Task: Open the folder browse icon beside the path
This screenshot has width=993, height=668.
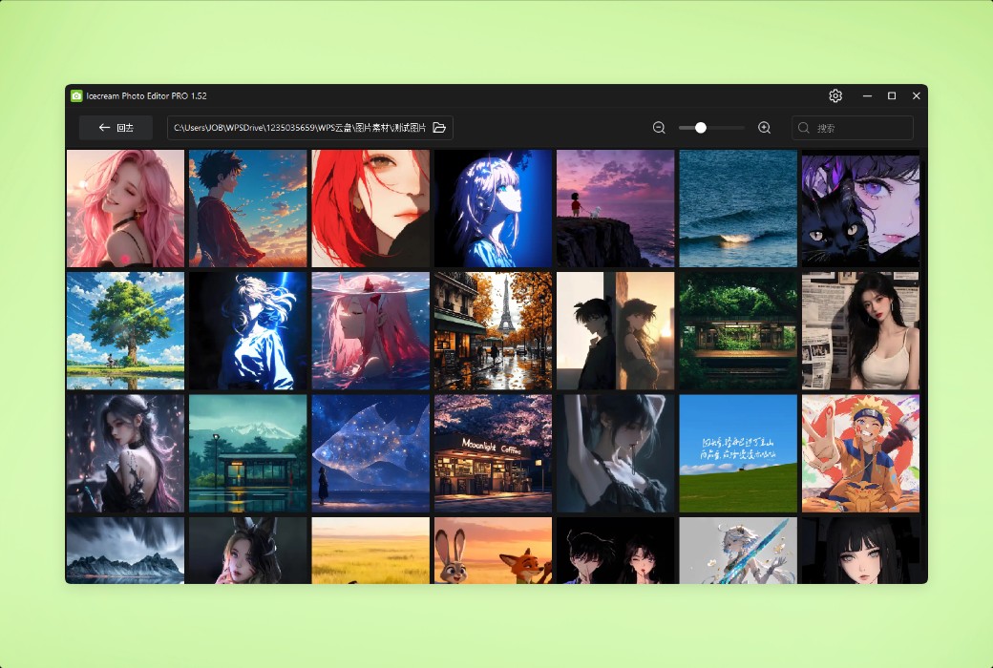Action: pyautogui.click(x=438, y=127)
